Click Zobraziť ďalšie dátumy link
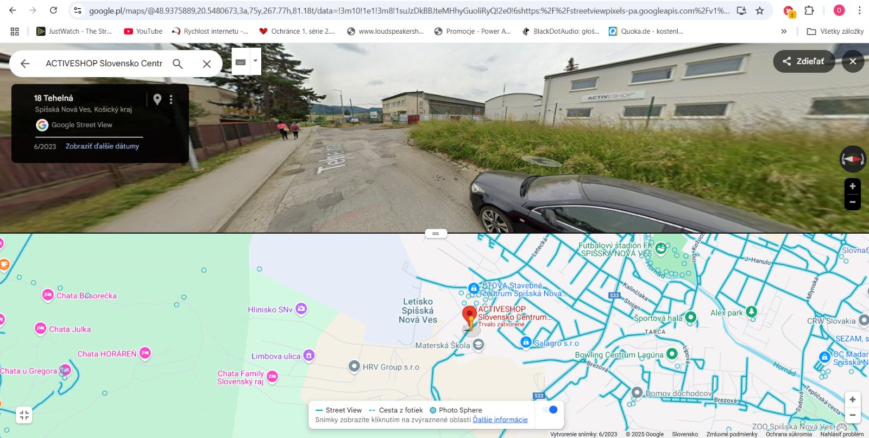869x438 pixels. 102,146
